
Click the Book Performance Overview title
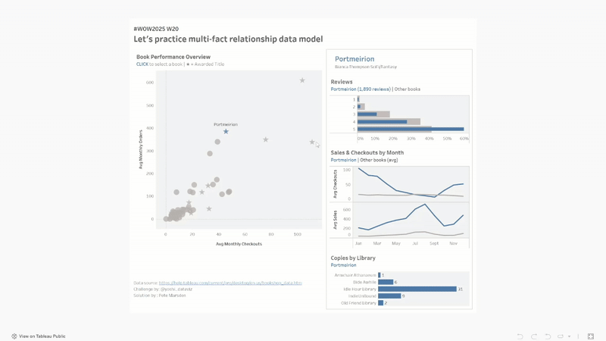pyautogui.click(x=173, y=57)
